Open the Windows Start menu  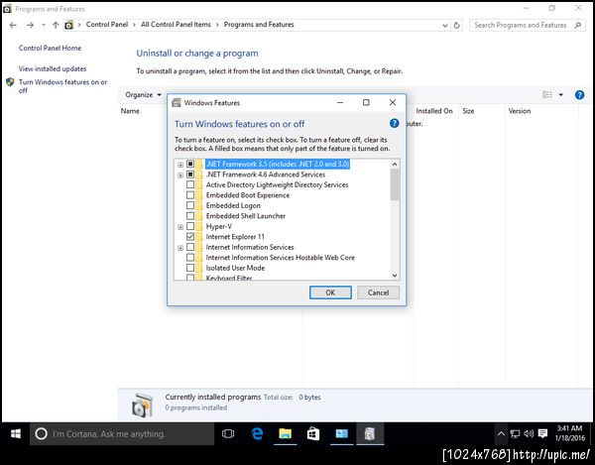(x=16, y=433)
